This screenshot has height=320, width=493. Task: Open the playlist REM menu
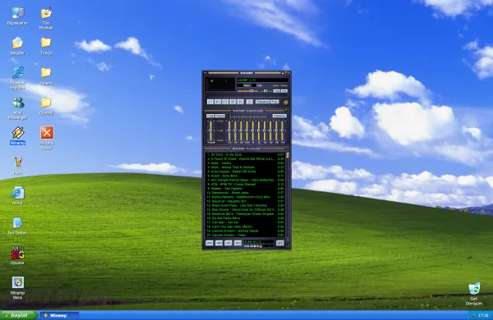point(219,243)
